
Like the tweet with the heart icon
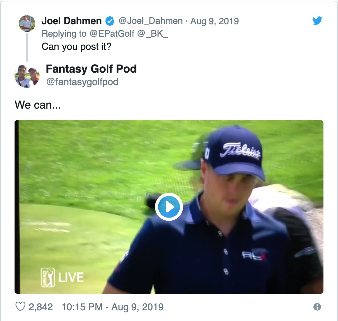[20, 306]
